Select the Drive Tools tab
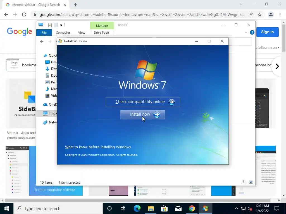Image resolution: width=286 pixels, height=214 pixels. [x=102, y=33]
